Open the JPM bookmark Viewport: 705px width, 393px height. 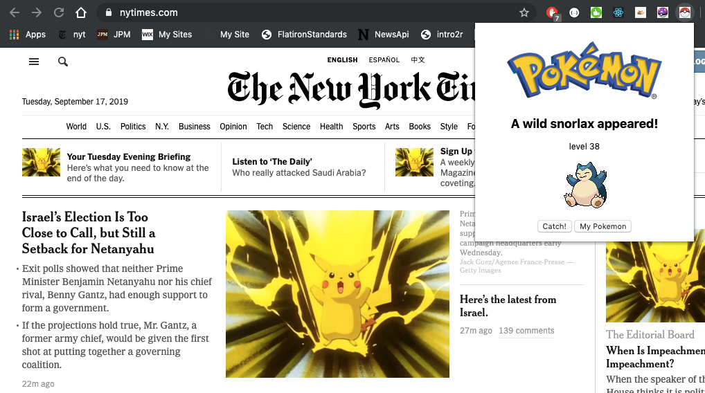(114, 35)
